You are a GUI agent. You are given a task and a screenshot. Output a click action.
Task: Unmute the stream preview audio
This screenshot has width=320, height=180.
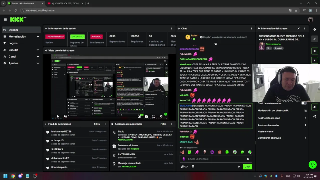(x=65, y=116)
